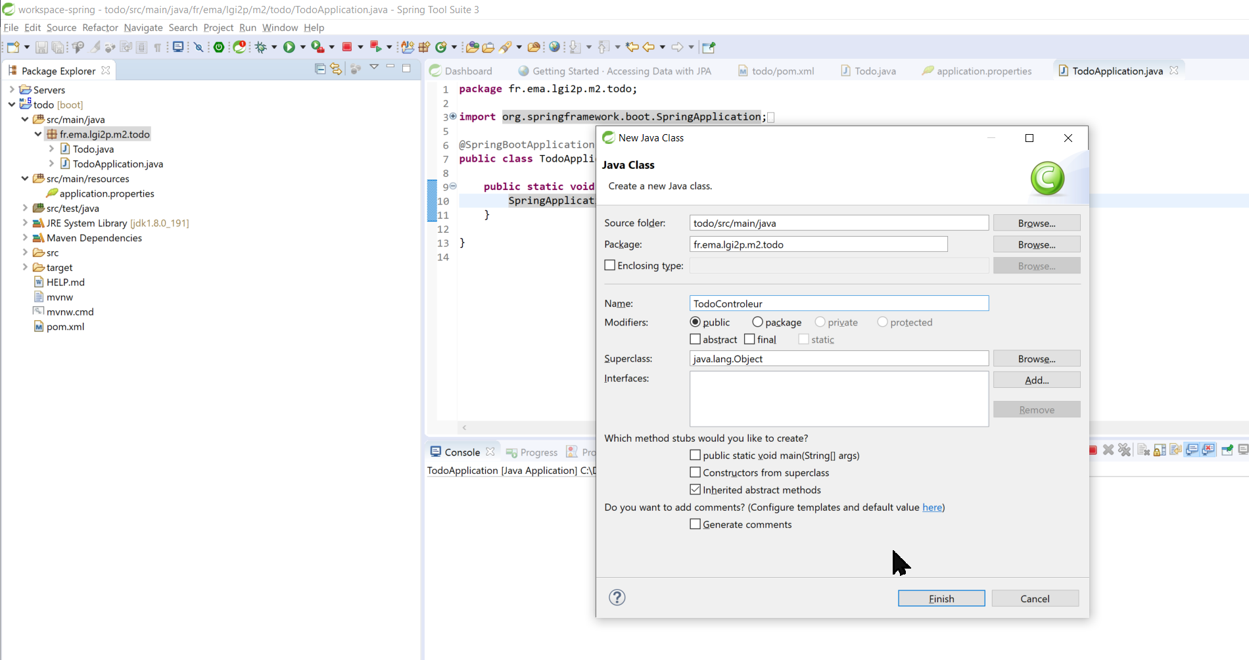Uncheck Inherited abstract methods checkbox

695,490
